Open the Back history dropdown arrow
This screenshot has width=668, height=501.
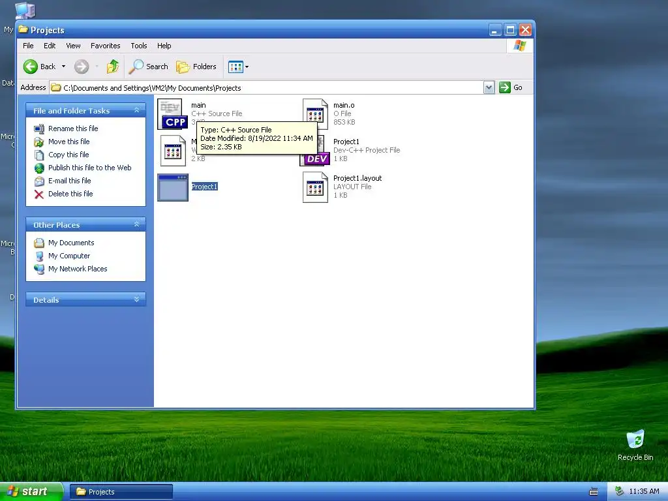tap(63, 67)
